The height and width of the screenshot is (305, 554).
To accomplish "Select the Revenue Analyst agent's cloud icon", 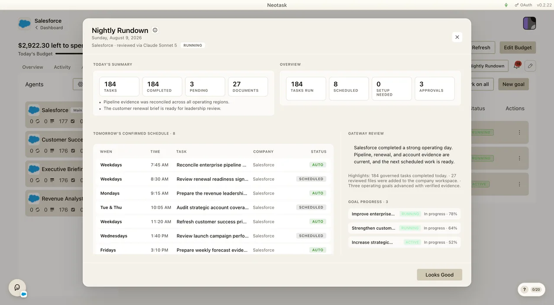I will 34,198.
